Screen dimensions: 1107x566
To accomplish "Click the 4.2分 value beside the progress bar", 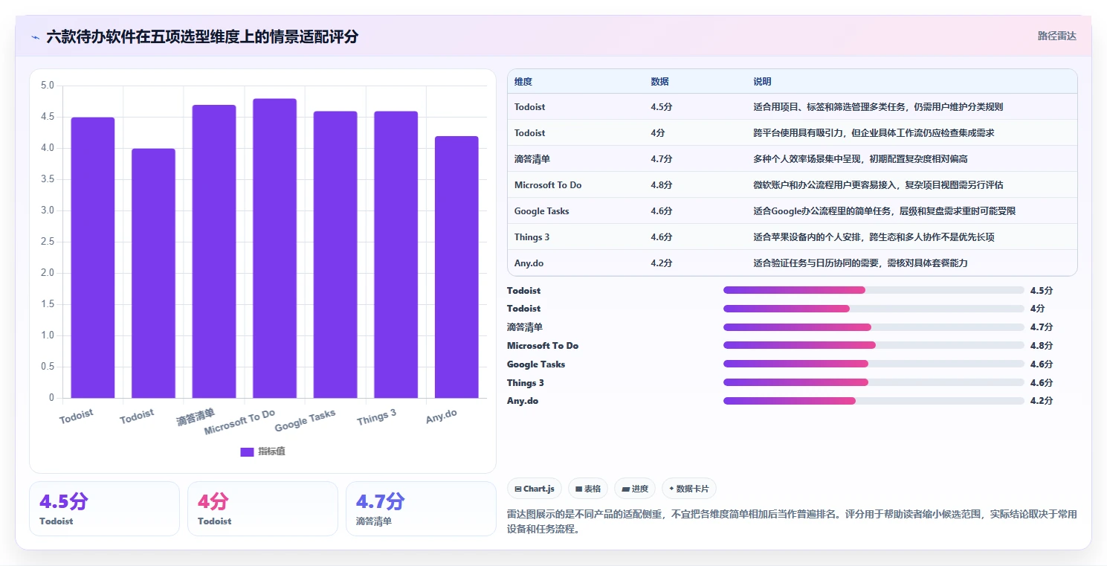I will pos(1042,401).
